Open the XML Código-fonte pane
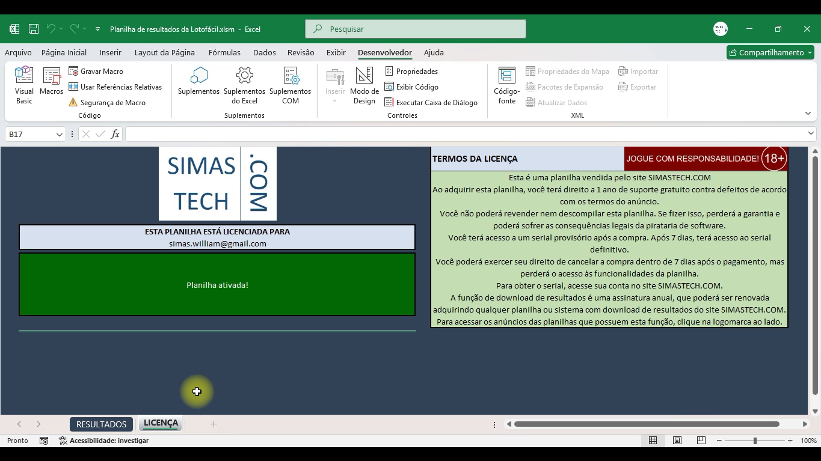This screenshot has width=821, height=461. [507, 86]
